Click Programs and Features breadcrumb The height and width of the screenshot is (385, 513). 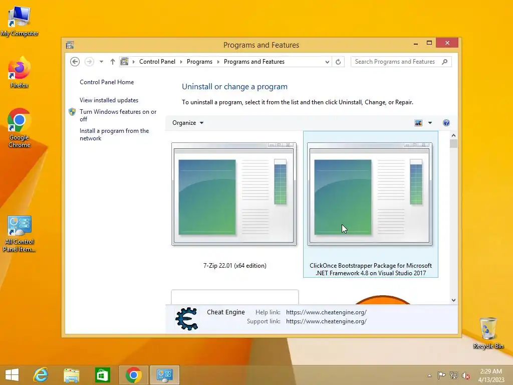254,62
